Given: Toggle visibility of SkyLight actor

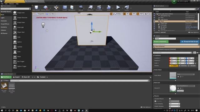Looking at the screenshot, I should point(154,29).
